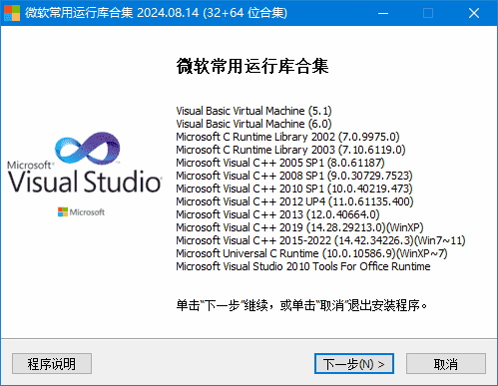
Task: Click Visual C++ 2010 SP1 entry
Action: 294,189
